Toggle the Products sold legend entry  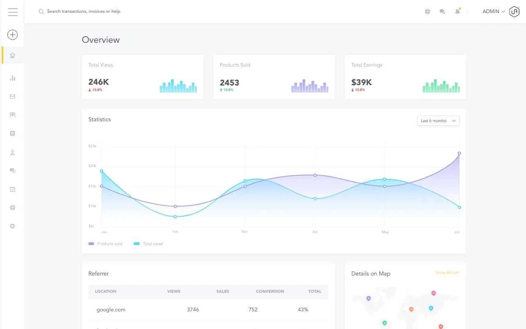point(106,243)
